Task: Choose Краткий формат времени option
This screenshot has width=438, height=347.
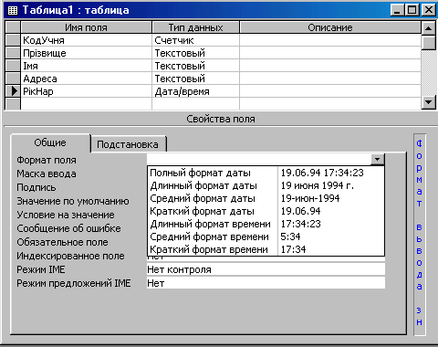Action: (x=266, y=249)
